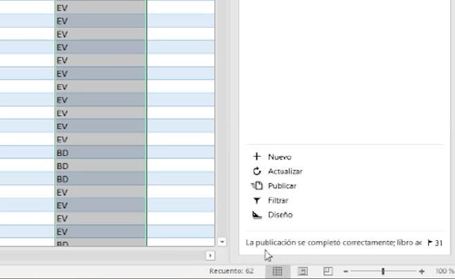Switch to Page Break Preview view
This screenshot has height=279, width=455.
click(x=328, y=271)
